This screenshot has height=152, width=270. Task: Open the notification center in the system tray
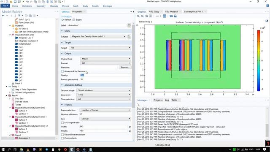pos(265,149)
